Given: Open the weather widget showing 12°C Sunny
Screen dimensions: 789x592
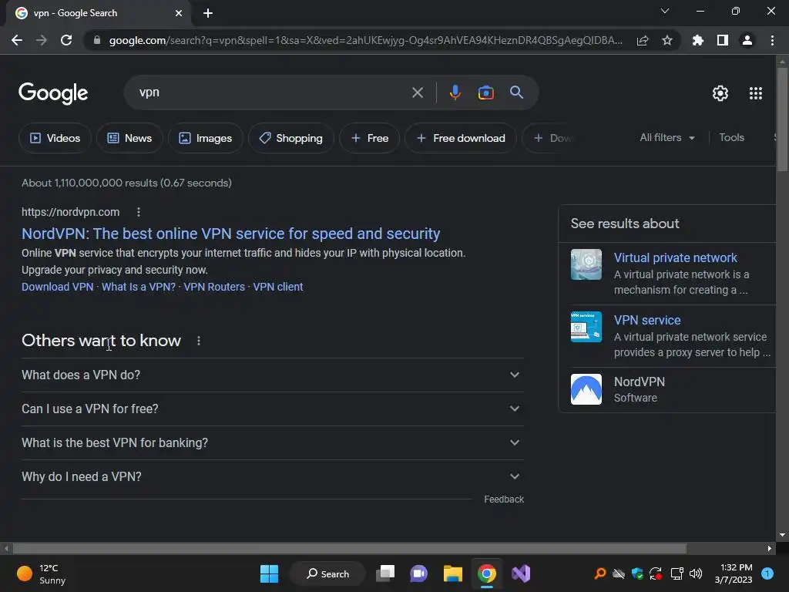Looking at the screenshot, I should 42,573.
